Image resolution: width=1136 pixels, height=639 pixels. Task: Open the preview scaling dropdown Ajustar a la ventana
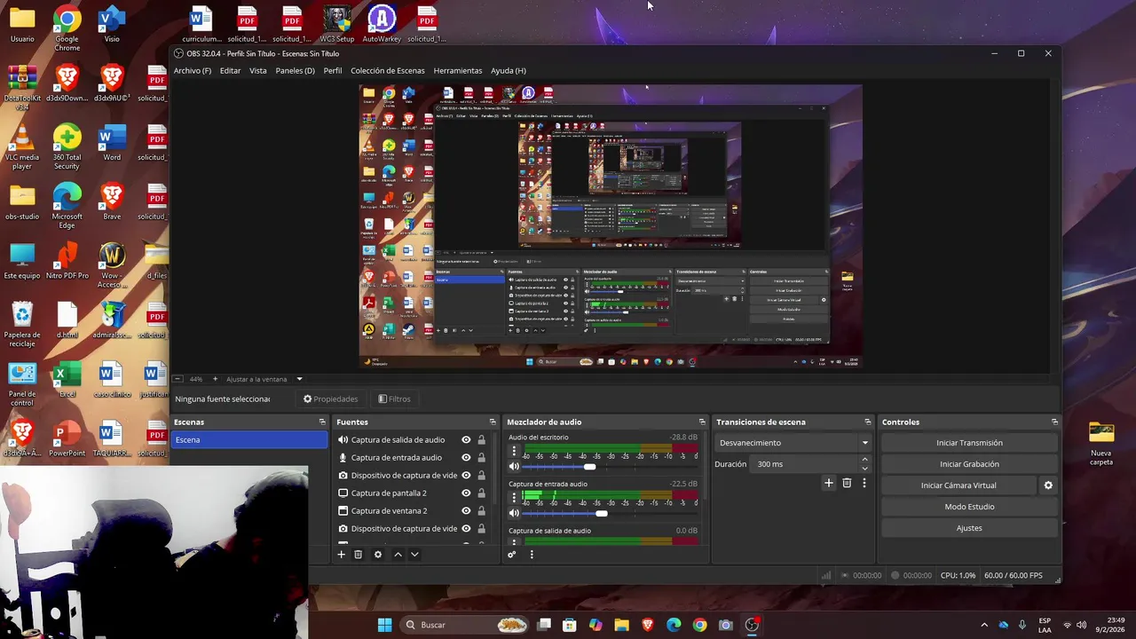(x=264, y=379)
